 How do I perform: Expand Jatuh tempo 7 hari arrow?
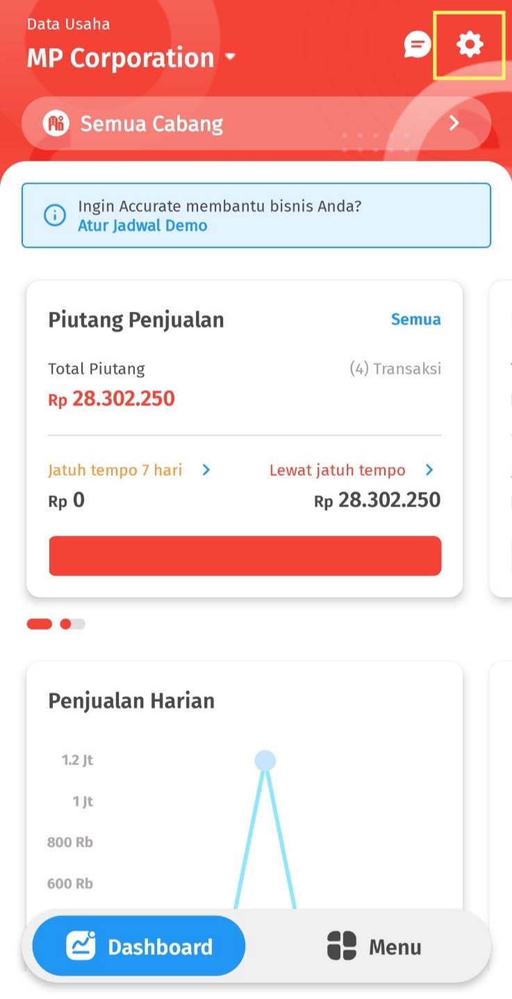[x=206, y=470]
